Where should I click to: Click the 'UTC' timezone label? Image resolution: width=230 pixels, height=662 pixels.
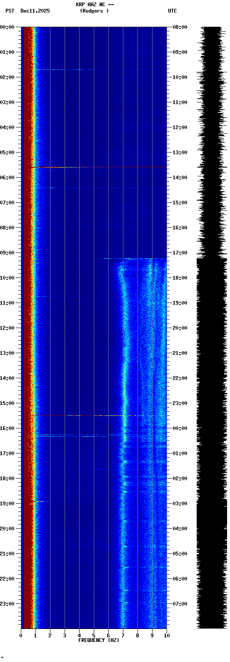coord(172,11)
